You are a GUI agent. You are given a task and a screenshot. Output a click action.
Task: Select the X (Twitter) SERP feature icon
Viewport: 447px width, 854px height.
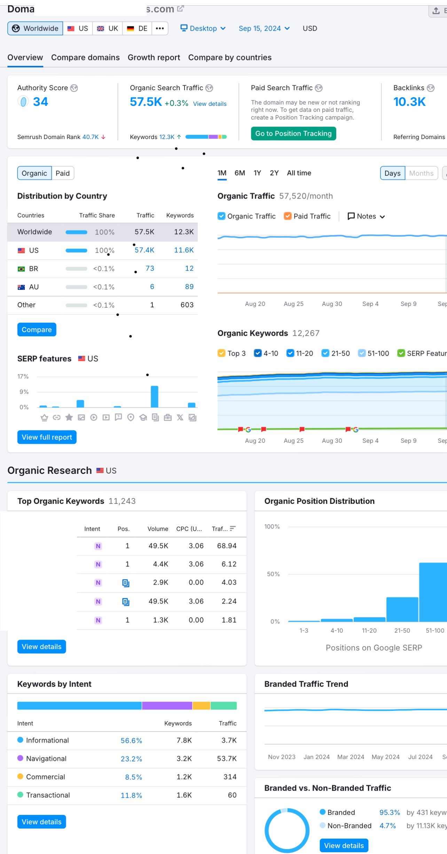point(180,417)
